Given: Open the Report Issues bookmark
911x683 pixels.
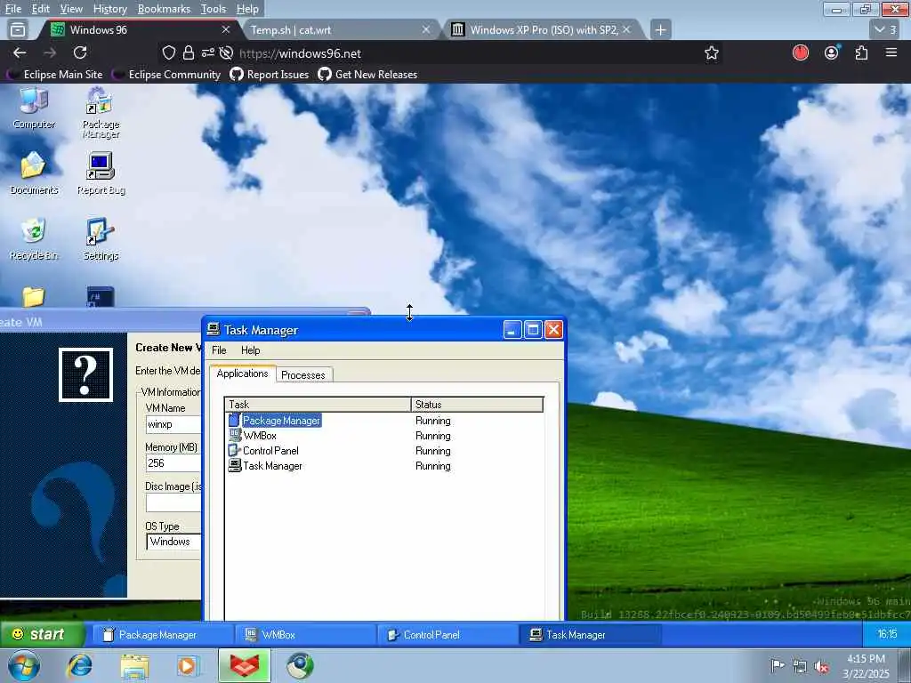Looking at the screenshot, I should 269,75.
